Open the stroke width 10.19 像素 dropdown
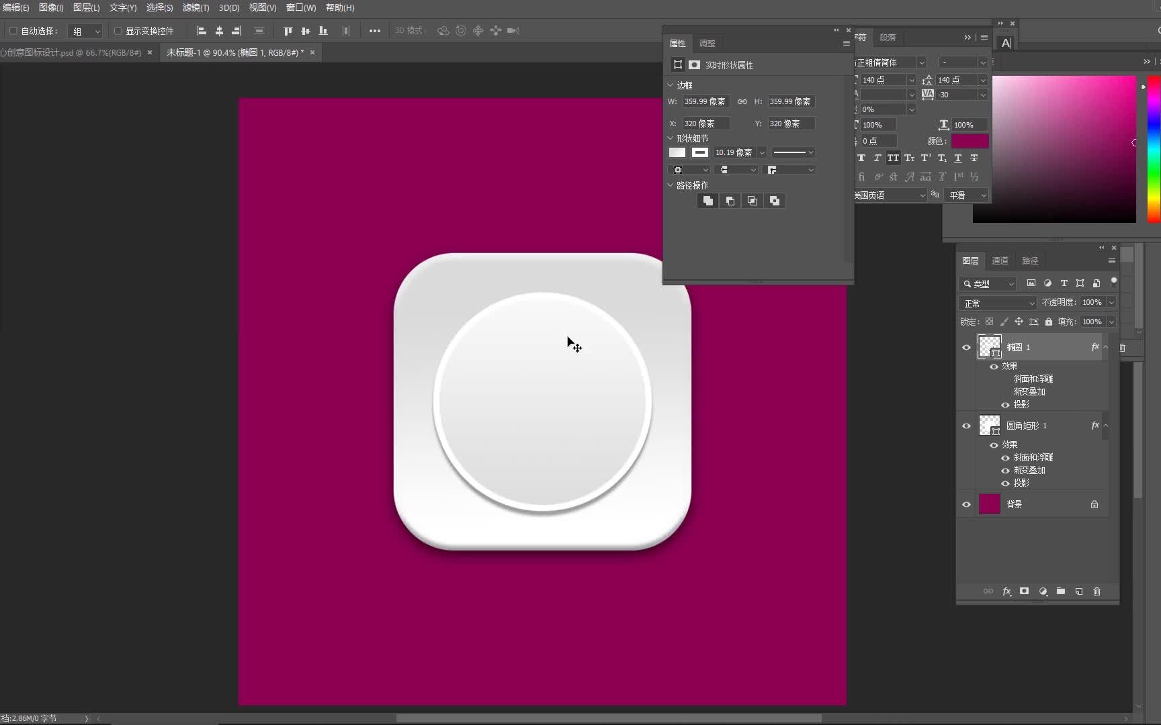Screen dimensions: 1161x725 (762, 152)
